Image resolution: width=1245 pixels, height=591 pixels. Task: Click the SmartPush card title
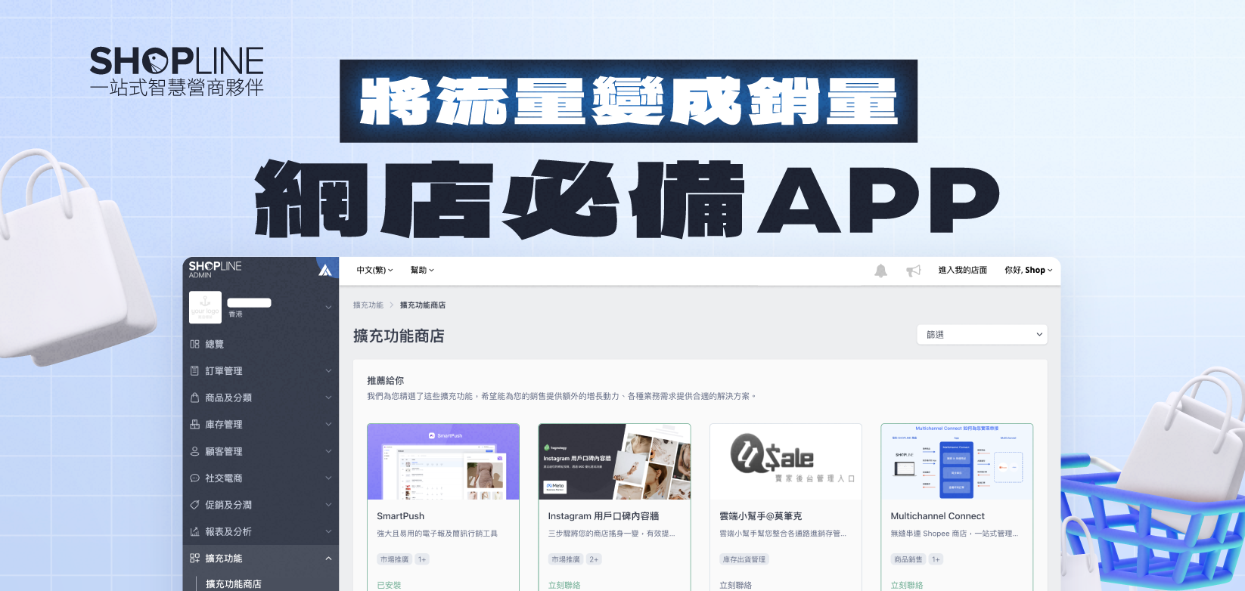pyautogui.click(x=401, y=516)
